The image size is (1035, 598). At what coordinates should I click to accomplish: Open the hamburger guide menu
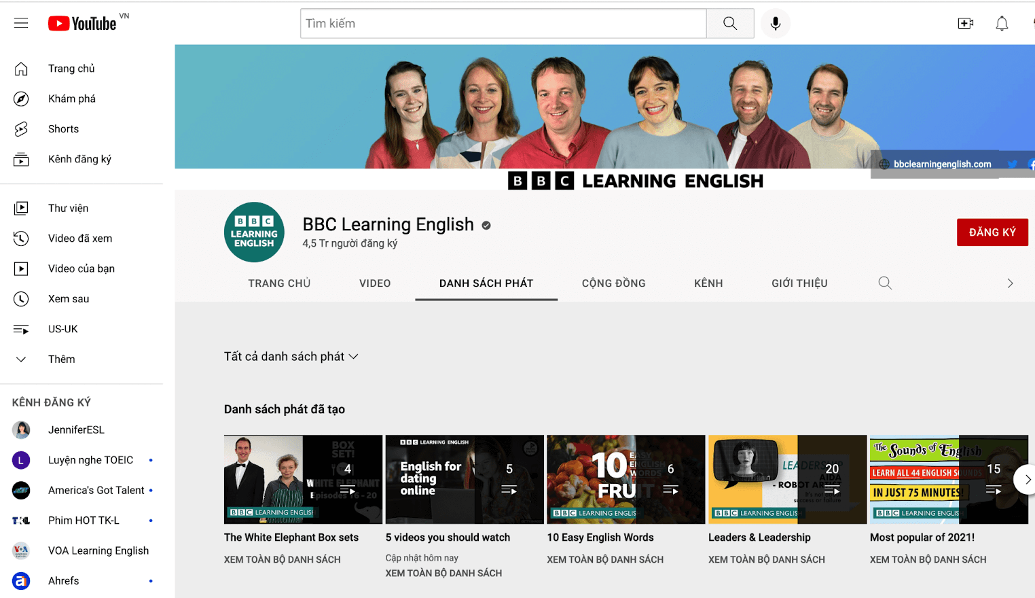[x=21, y=23]
